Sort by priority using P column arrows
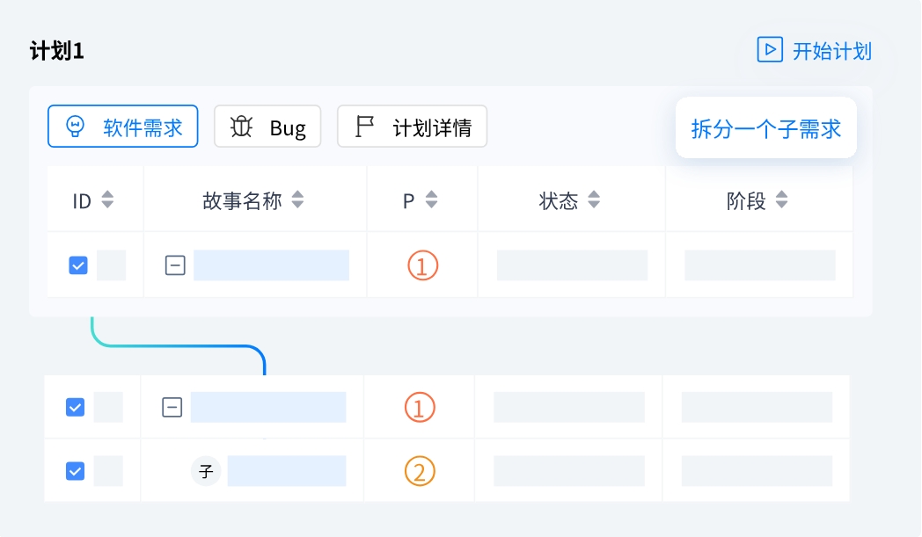 (x=431, y=200)
